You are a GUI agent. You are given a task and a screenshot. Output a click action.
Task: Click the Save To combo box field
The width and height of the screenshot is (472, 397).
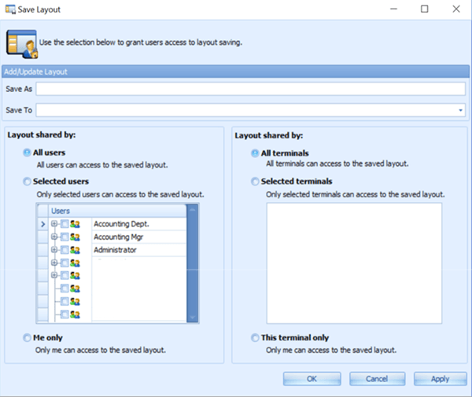point(250,110)
